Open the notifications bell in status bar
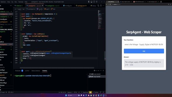The width and height of the screenshot is (172, 97). (x=103, y=92)
